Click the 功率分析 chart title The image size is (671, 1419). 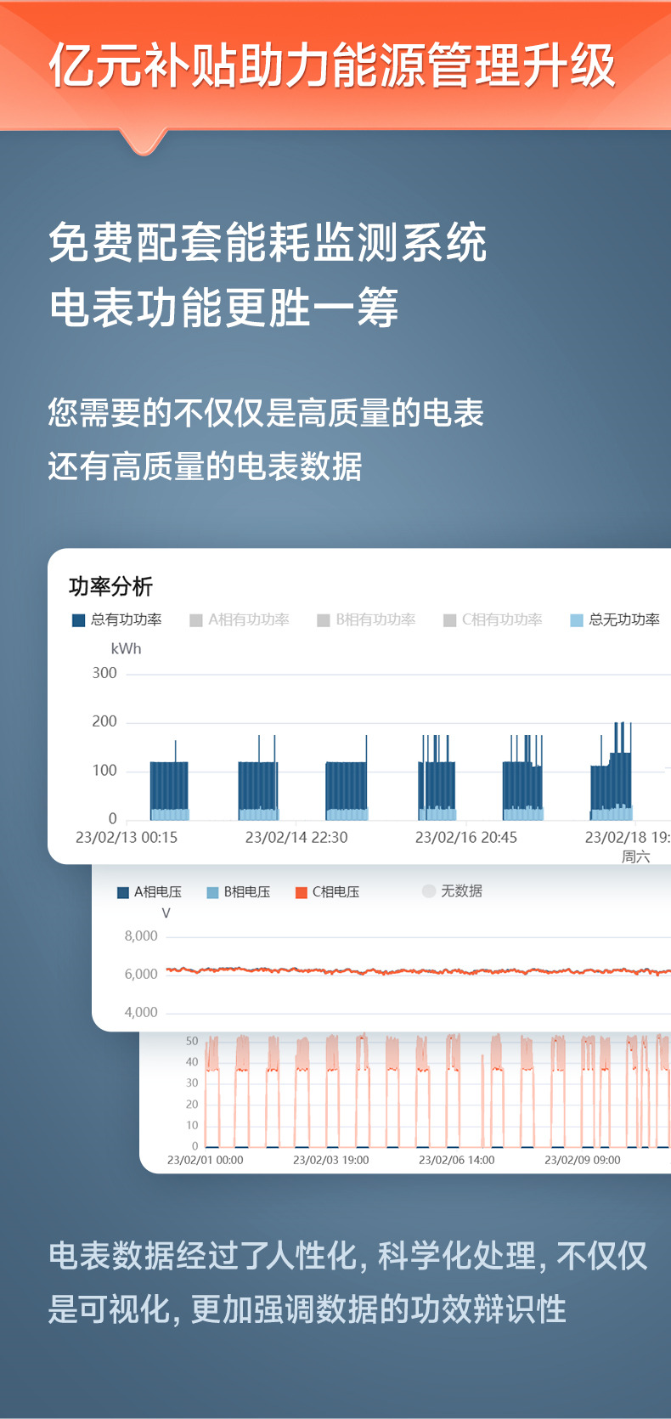[x=110, y=586]
